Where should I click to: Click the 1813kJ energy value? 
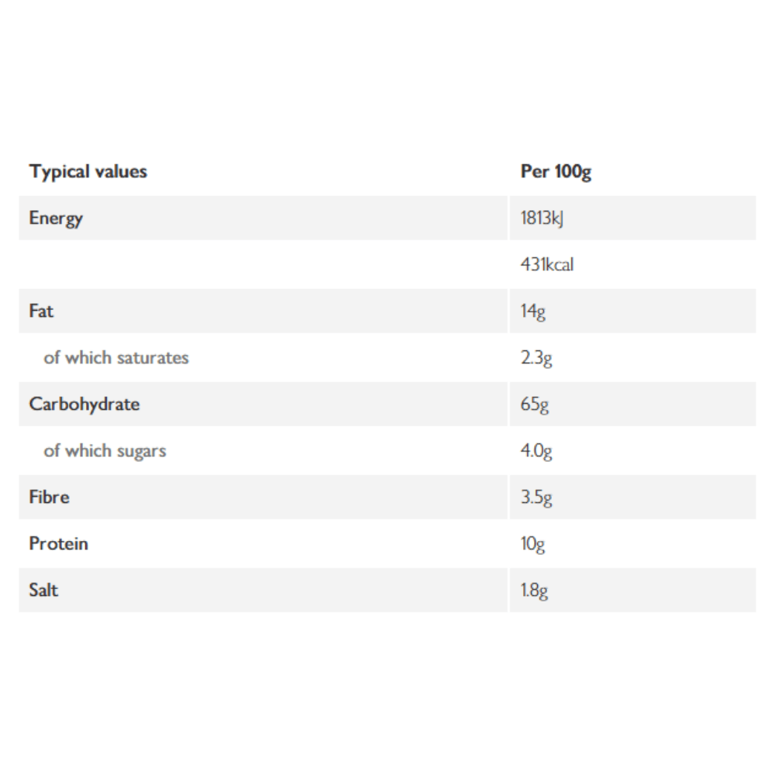click(x=542, y=218)
